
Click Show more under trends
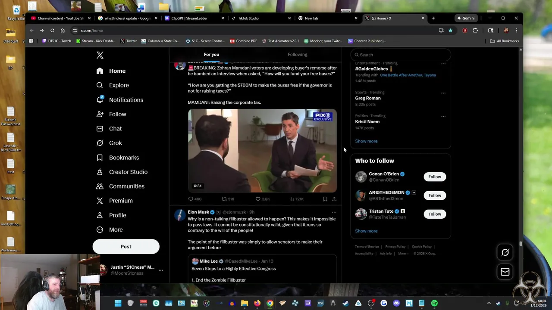[x=366, y=141]
